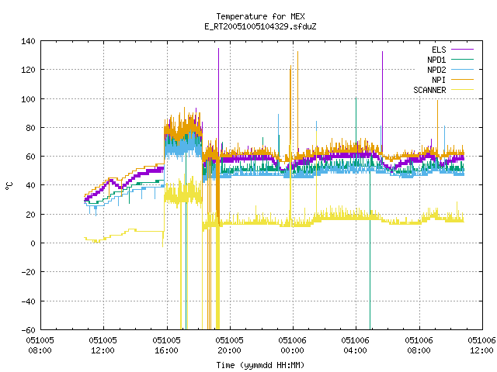This screenshot has width=497, height=372.
Task: Click the y-axis label 120
Action: click(28, 70)
